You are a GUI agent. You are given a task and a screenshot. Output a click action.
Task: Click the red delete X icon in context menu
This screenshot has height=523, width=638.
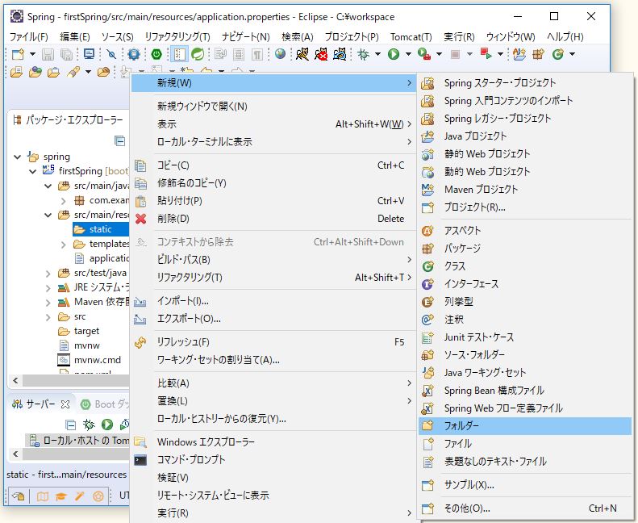pos(141,219)
